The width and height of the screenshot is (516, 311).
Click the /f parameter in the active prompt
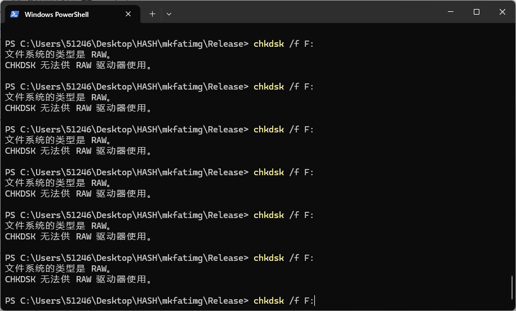tap(294, 301)
